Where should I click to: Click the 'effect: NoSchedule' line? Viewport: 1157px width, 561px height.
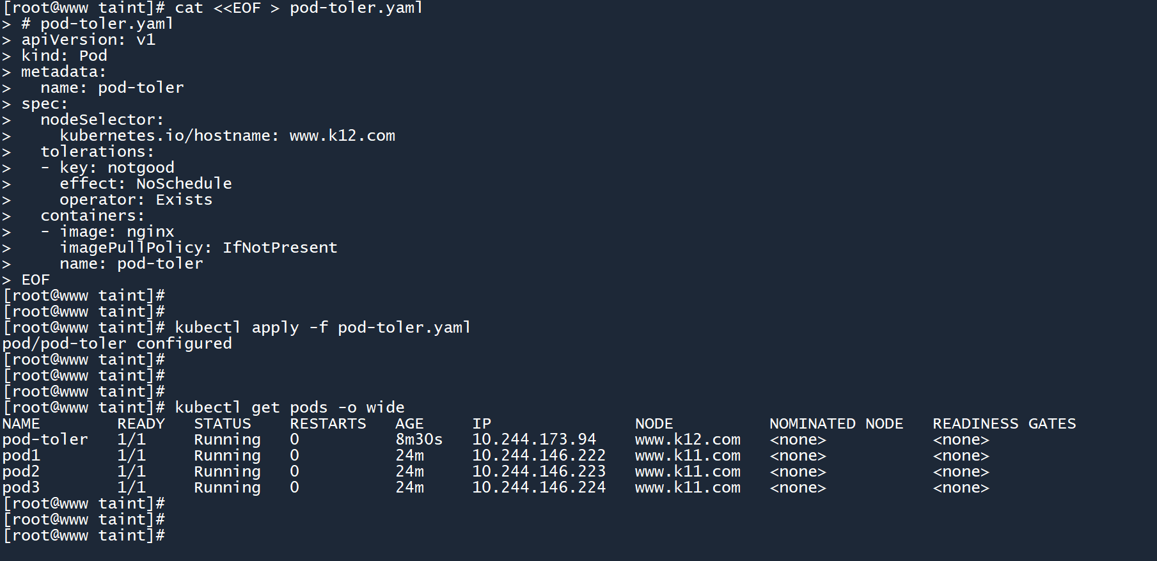tap(146, 184)
